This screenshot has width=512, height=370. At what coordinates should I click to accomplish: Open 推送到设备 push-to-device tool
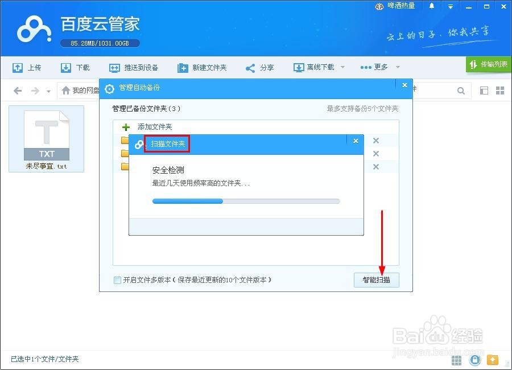coord(133,67)
